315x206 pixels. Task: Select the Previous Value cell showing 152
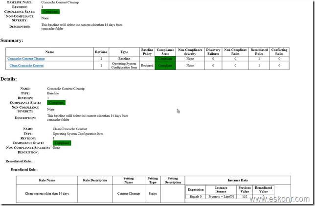pos(245,196)
